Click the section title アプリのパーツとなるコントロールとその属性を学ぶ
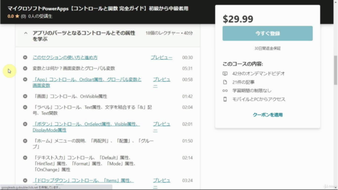 (84, 36)
